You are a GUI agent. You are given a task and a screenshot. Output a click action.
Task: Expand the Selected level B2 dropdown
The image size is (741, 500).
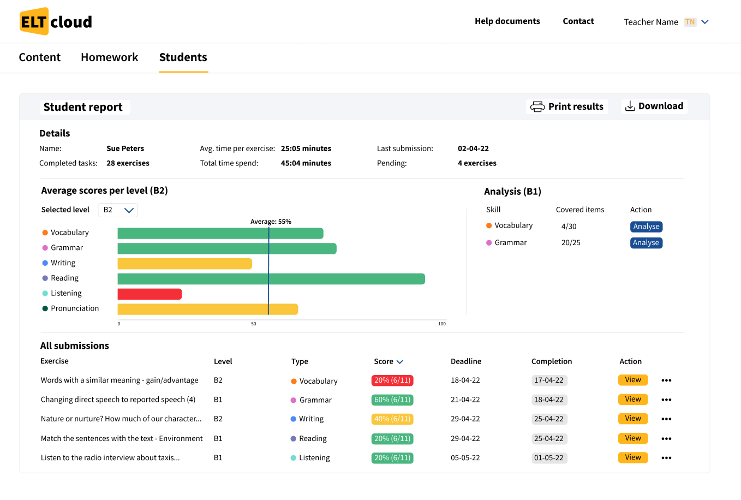click(118, 210)
